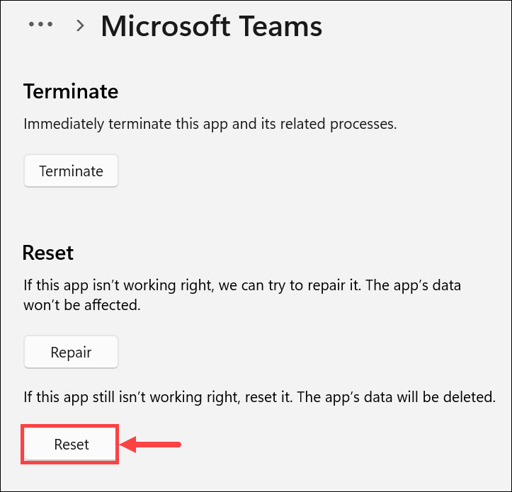This screenshot has width=512, height=492.
Task: Click the breadcrumb chevron arrow before the title
Action: click(81, 26)
